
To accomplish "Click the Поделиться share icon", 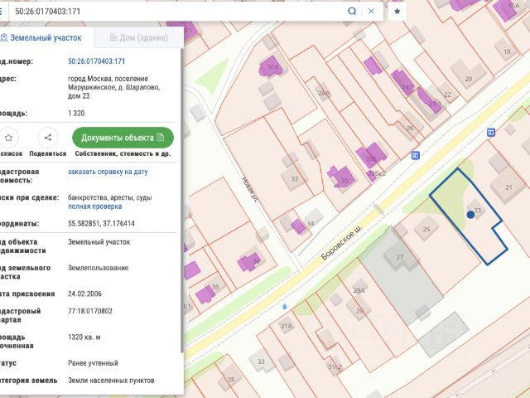I will pyautogui.click(x=47, y=138).
